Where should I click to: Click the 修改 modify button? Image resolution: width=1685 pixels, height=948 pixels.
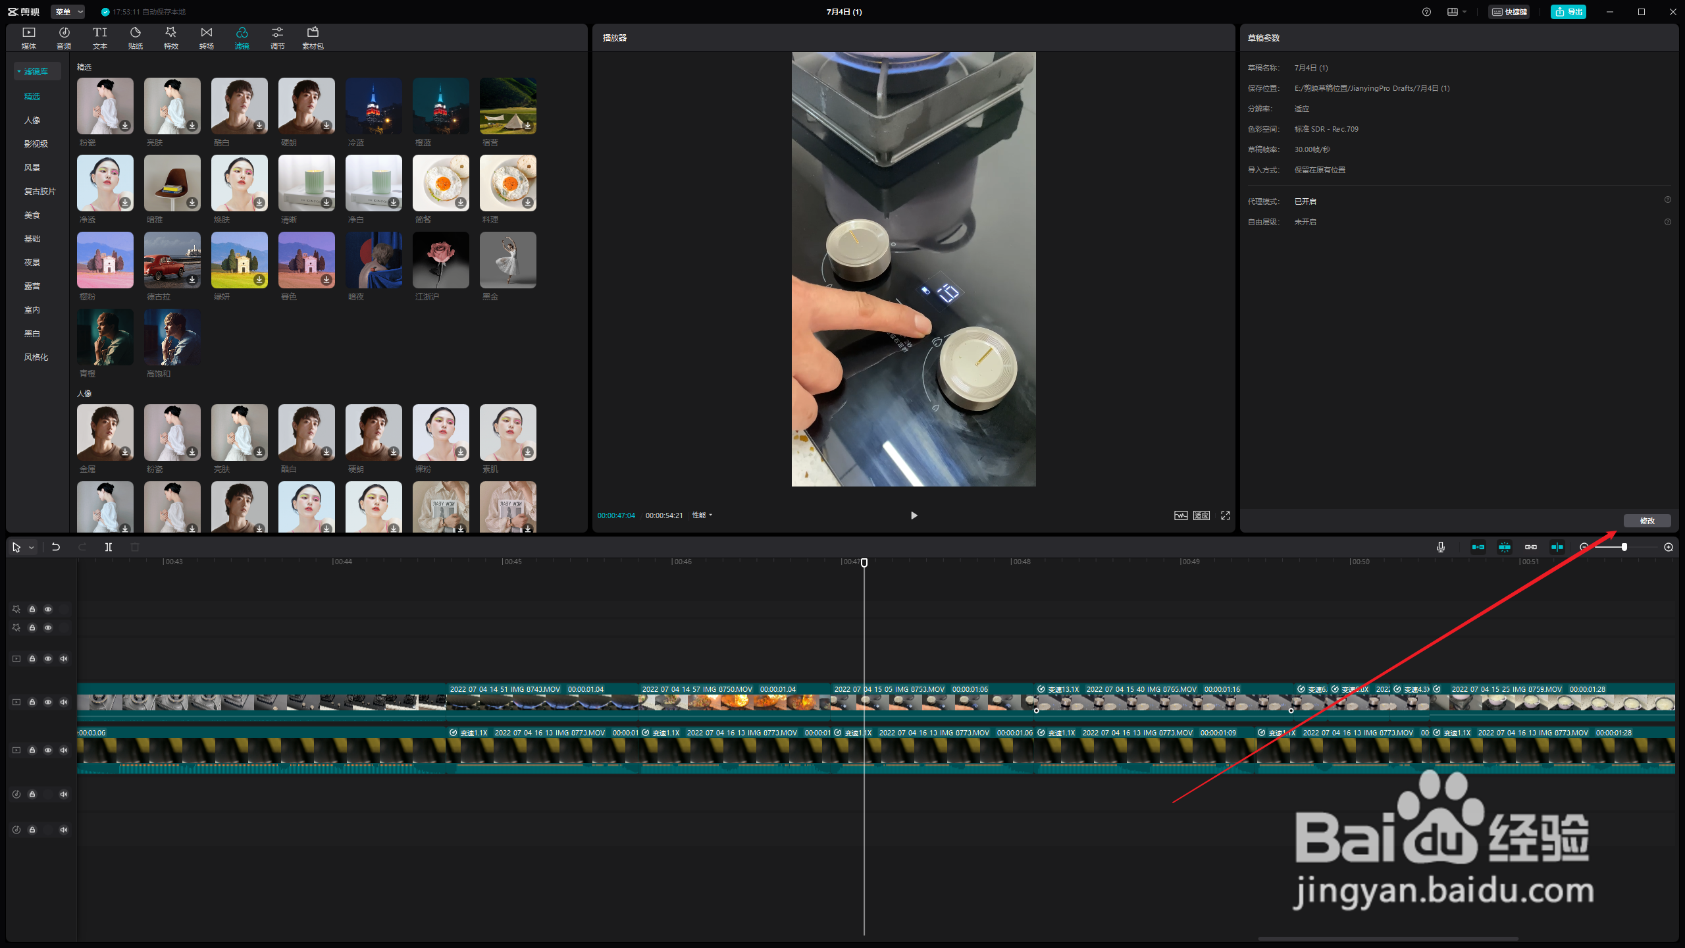(x=1647, y=521)
